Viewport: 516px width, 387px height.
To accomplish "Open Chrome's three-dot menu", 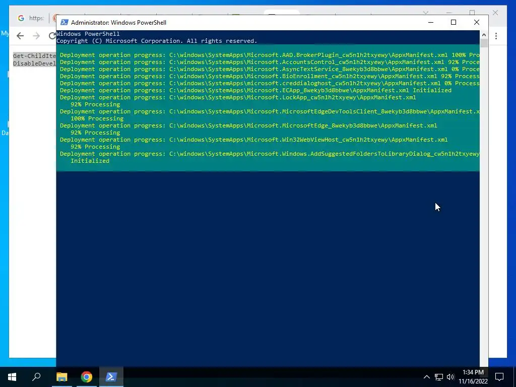I will coord(496,36).
